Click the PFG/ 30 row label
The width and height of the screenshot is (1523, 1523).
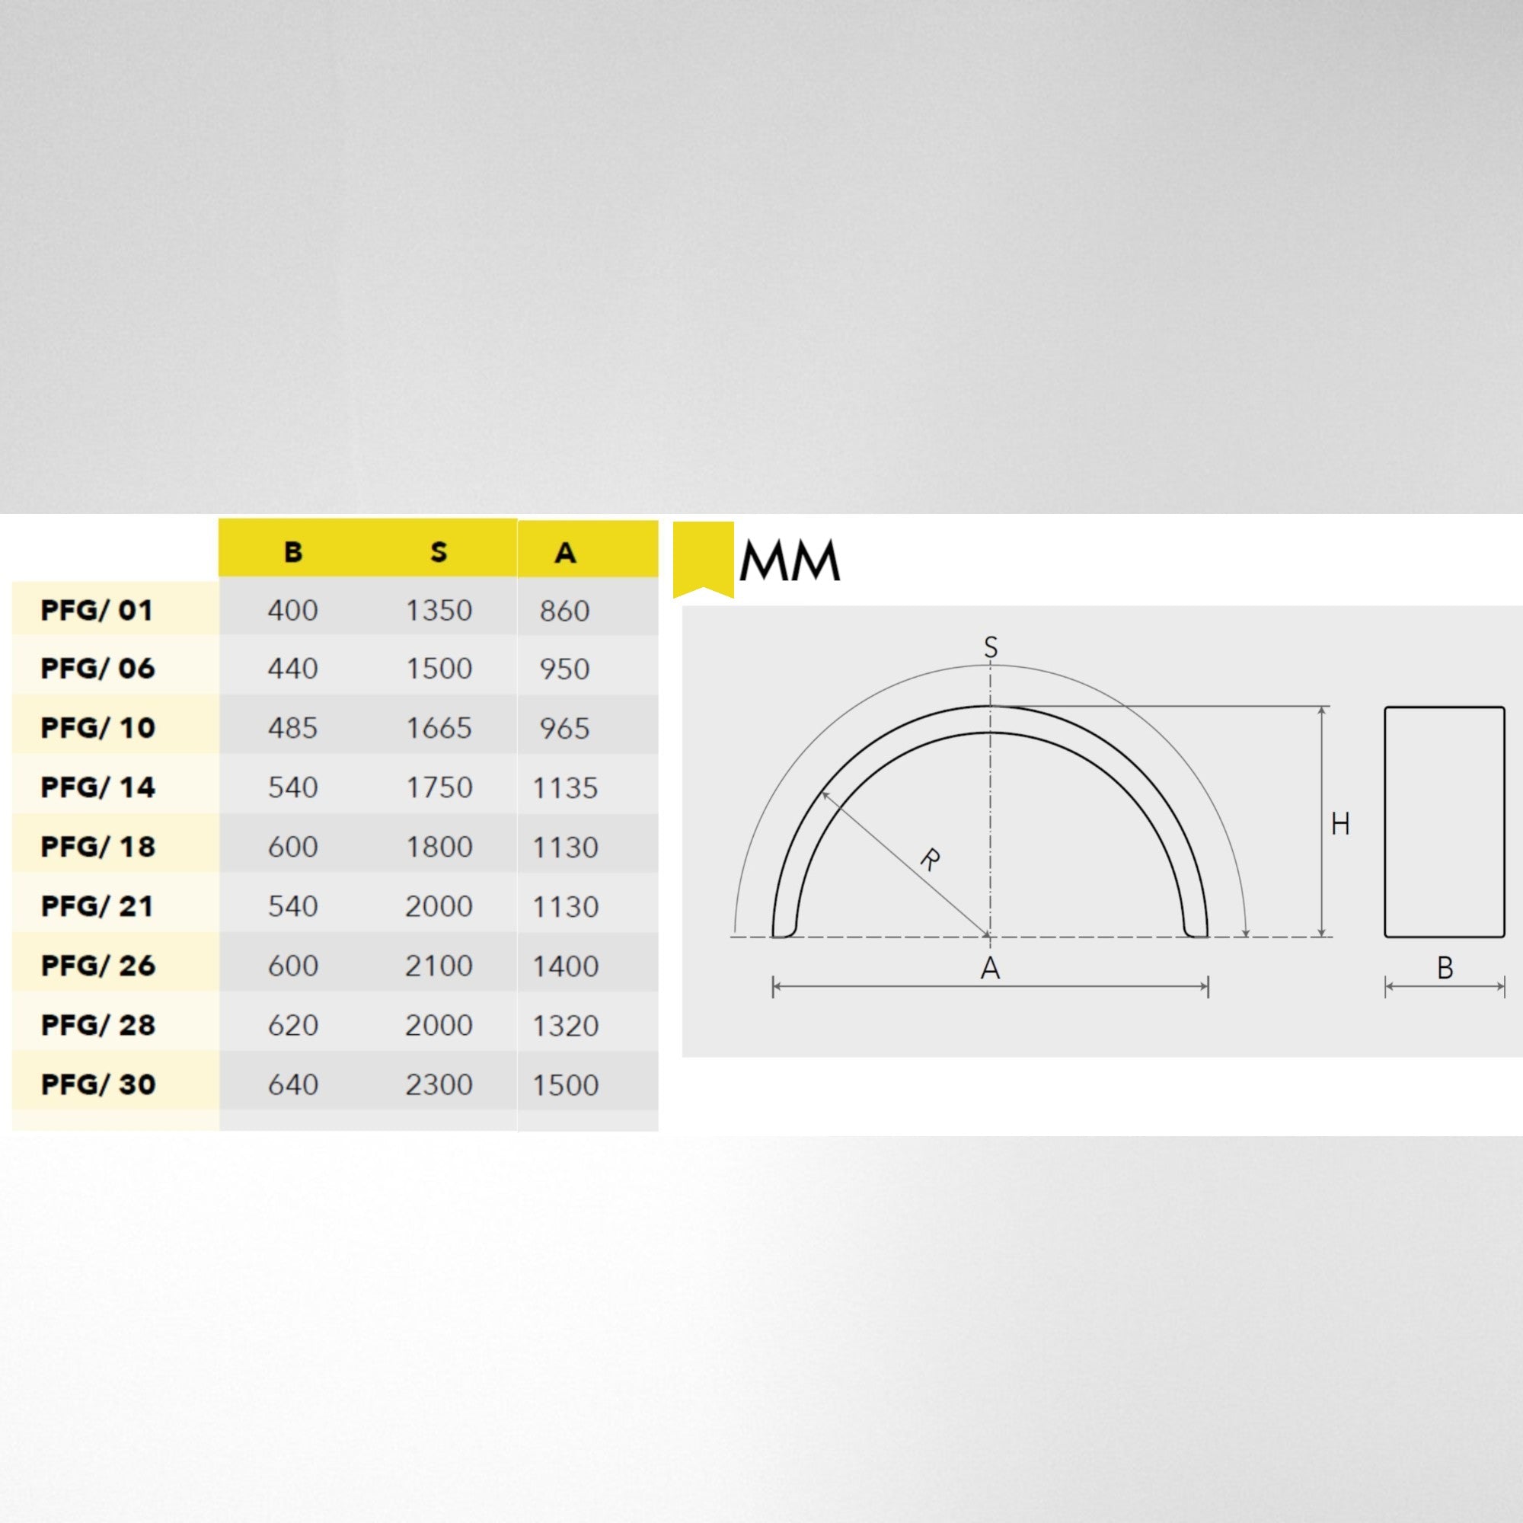[x=97, y=1084]
